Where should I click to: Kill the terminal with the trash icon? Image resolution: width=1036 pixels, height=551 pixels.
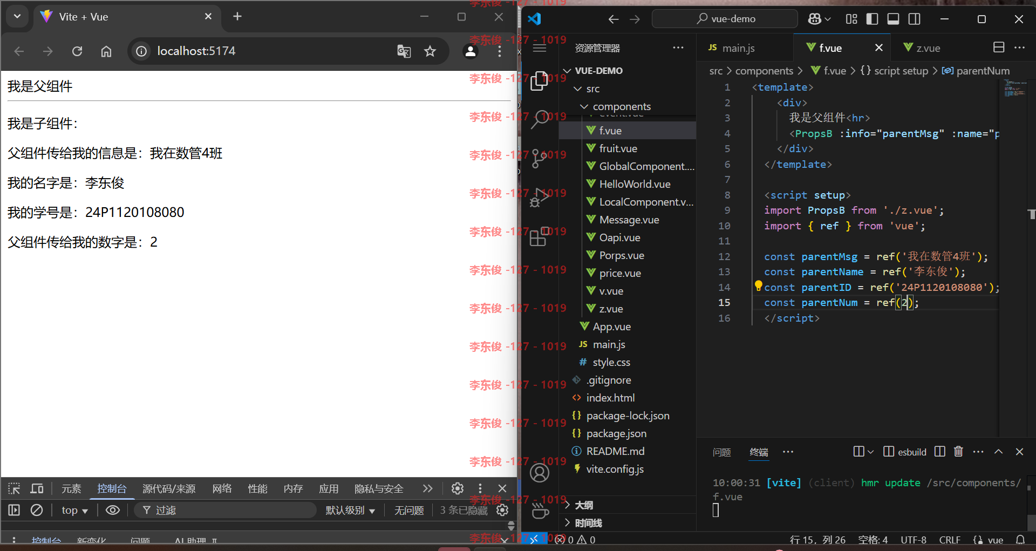click(x=958, y=452)
